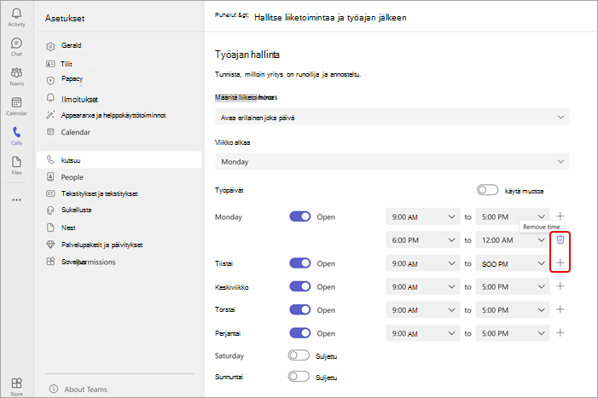Screen dimensions: 598x398
Task: Open Files from the left rail
Action: click(16, 166)
